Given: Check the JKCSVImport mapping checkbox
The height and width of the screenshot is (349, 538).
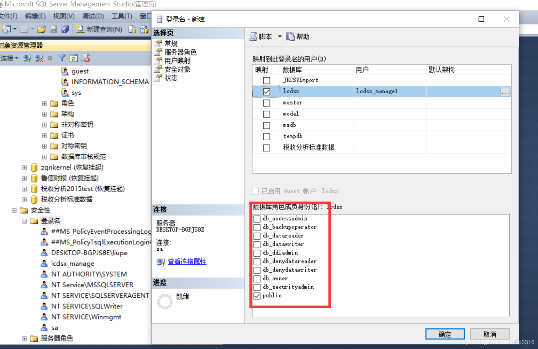Looking at the screenshot, I should [267, 80].
